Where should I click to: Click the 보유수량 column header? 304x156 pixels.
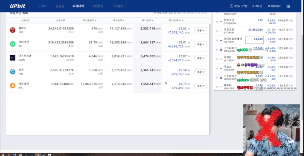pos(60,20)
